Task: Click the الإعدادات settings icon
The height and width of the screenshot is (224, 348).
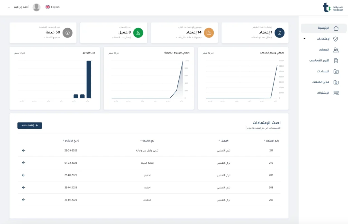Action: point(336,71)
